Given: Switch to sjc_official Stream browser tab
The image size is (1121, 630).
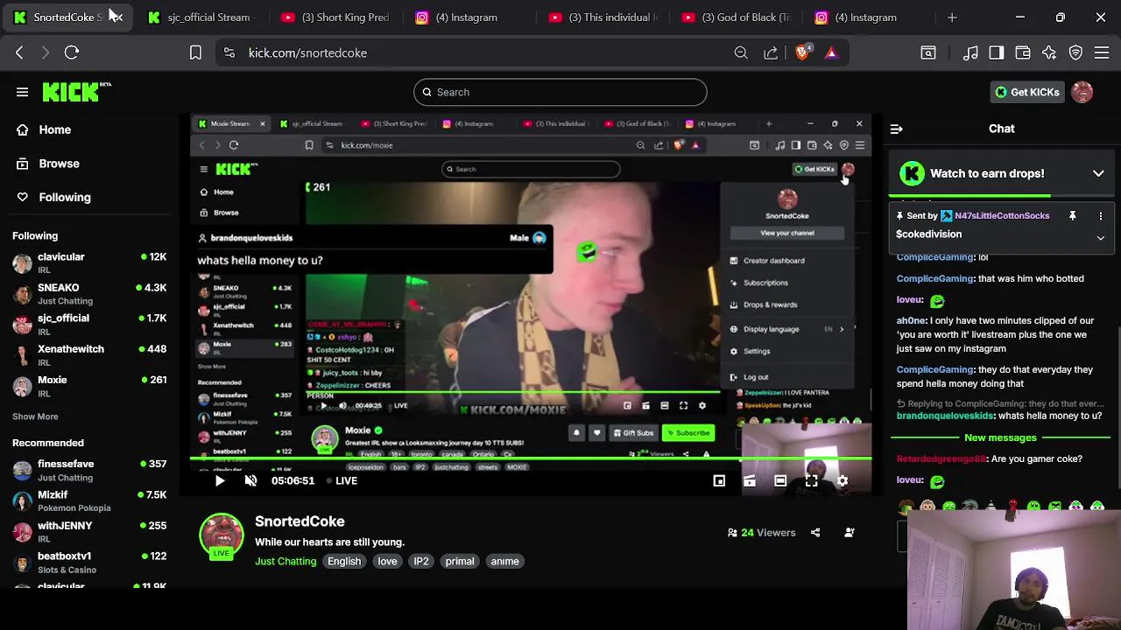Looking at the screenshot, I should click(200, 17).
